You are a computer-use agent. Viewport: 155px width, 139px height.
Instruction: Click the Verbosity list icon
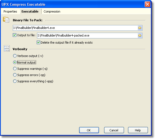tap(7, 48)
